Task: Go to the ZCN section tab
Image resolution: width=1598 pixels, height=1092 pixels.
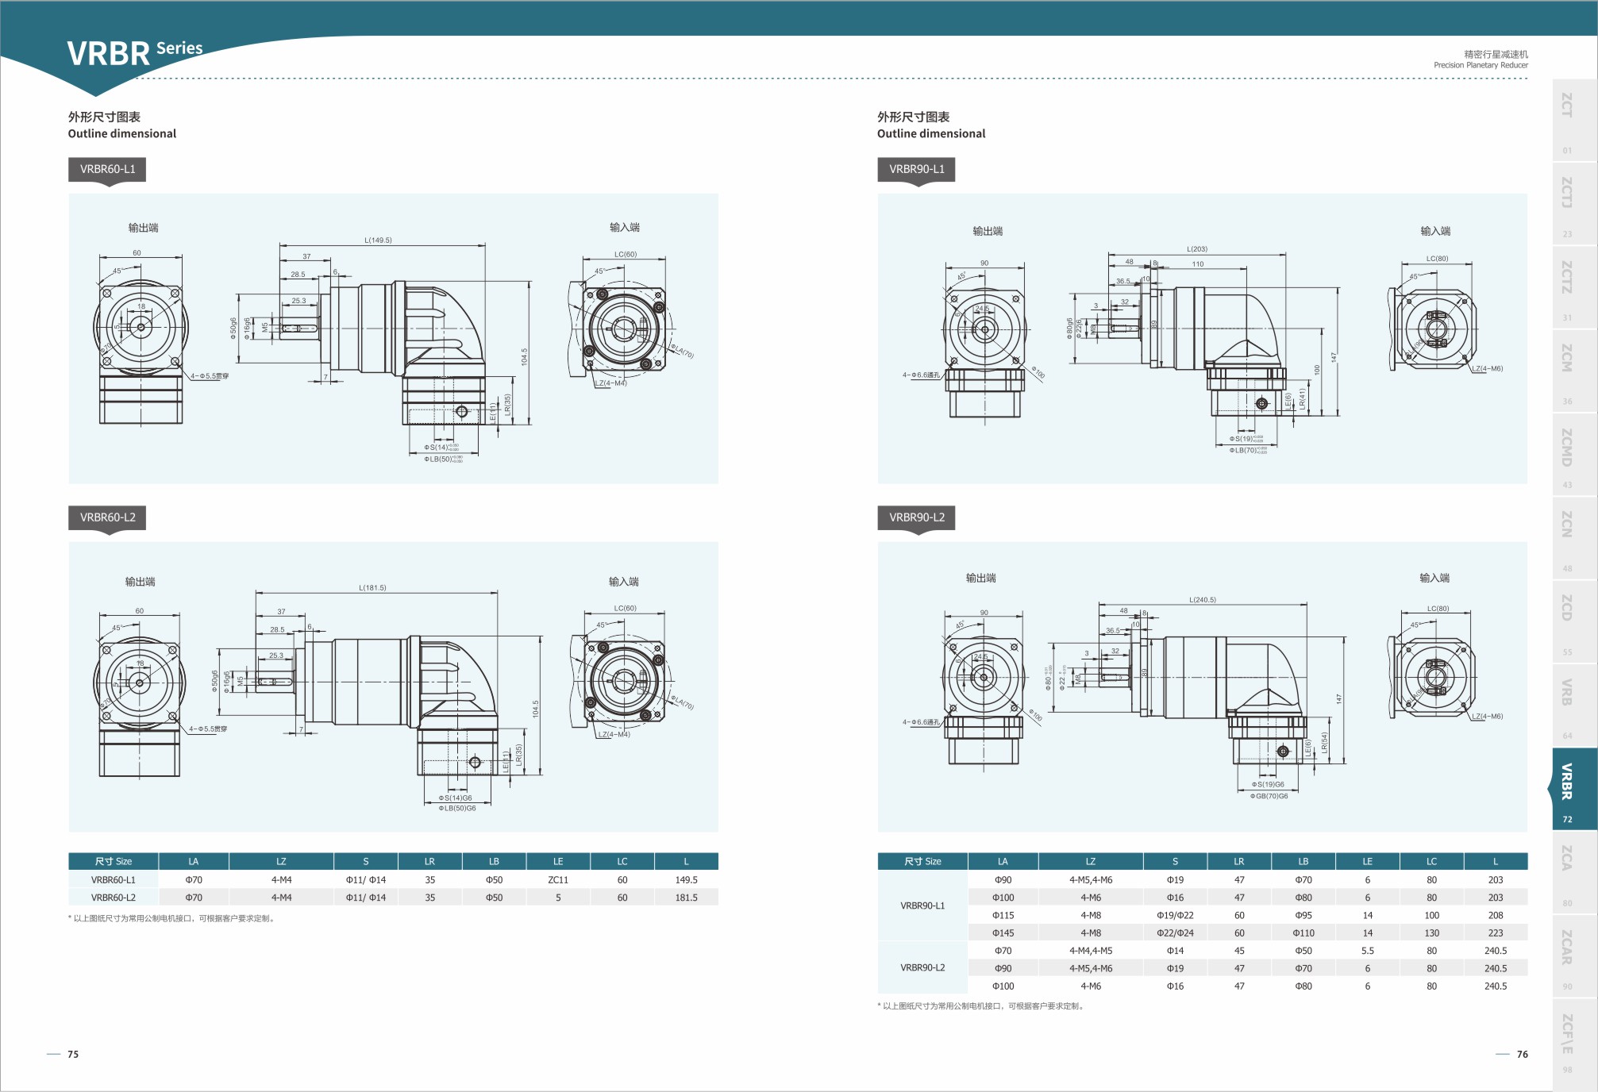Action: [x=1575, y=538]
